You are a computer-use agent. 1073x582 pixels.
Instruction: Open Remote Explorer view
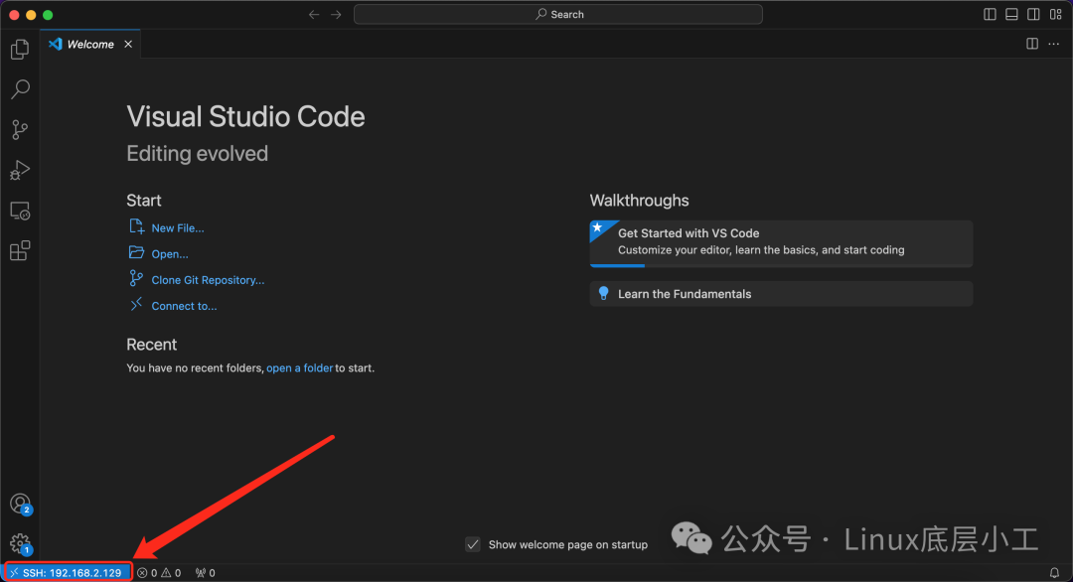click(20, 211)
